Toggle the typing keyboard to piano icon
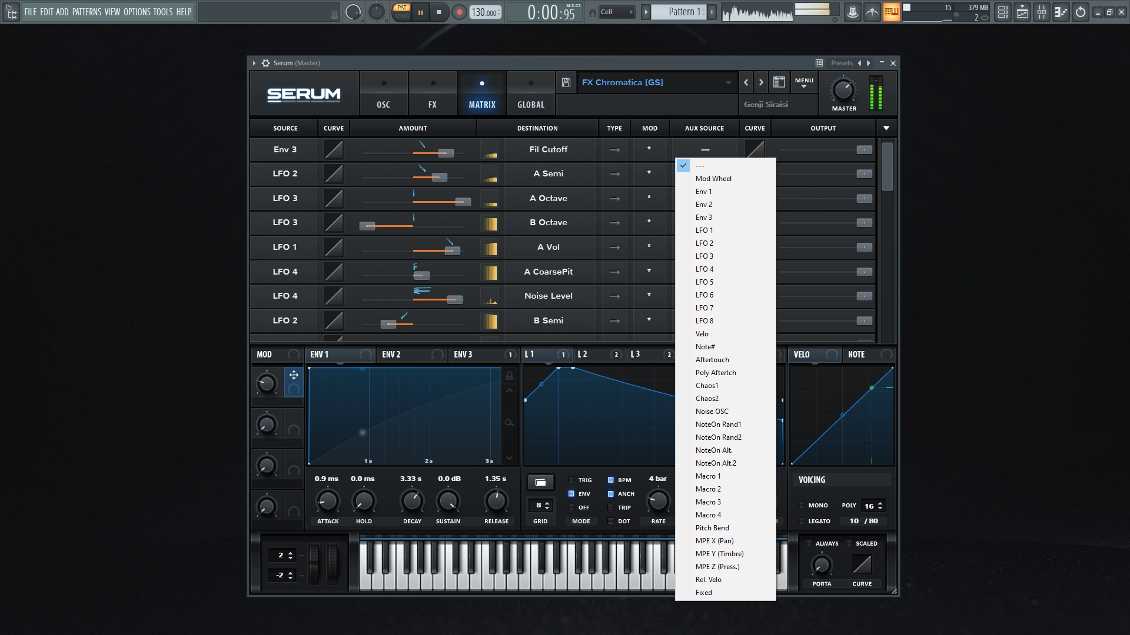Image resolution: width=1130 pixels, height=635 pixels. (891, 12)
